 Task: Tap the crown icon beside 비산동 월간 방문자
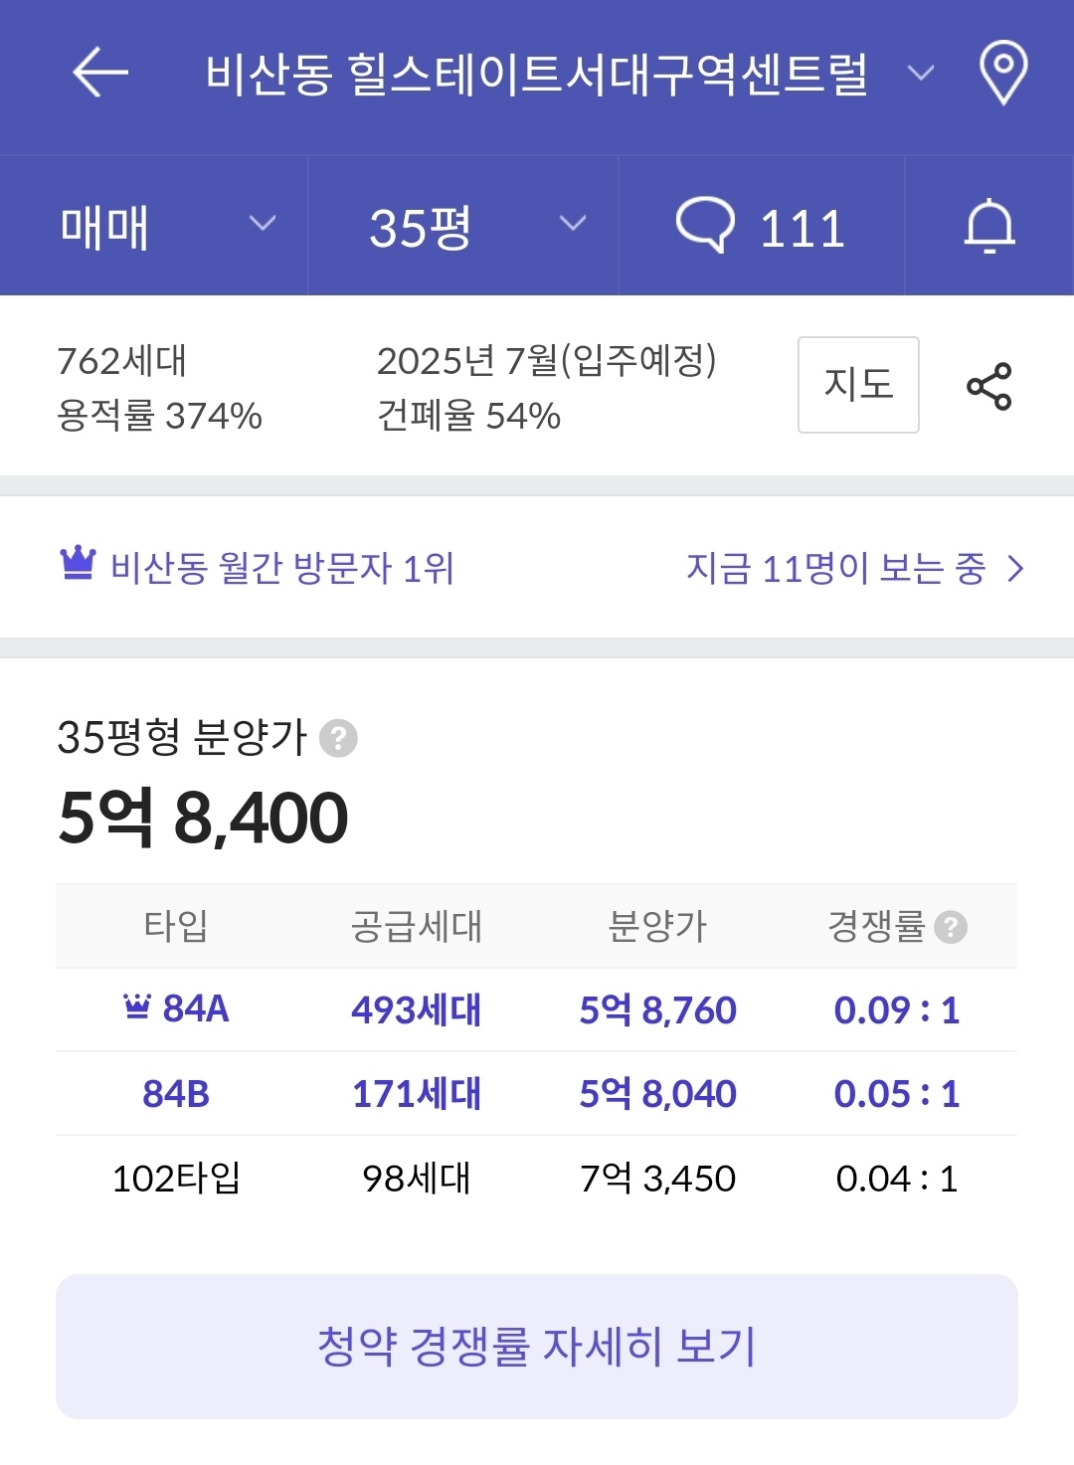(78, 563)
